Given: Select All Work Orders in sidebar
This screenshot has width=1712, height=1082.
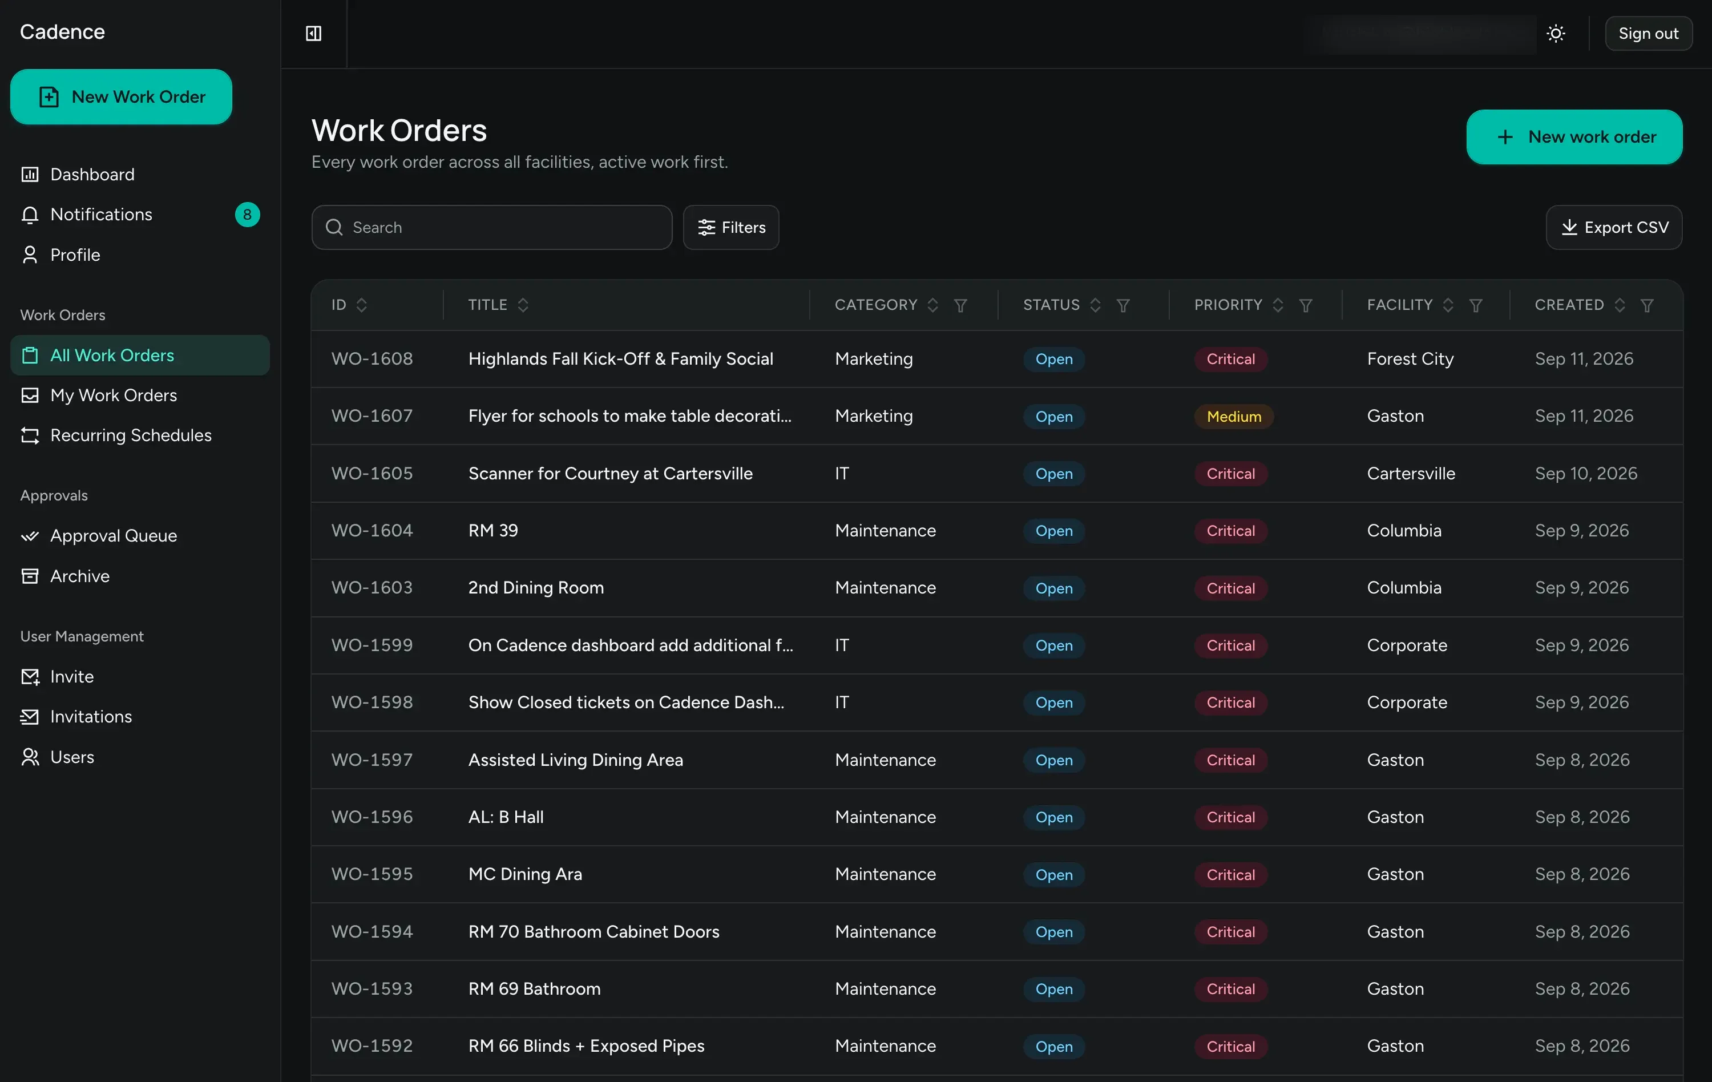Looking at the screenshot, I should click(139, 356).
